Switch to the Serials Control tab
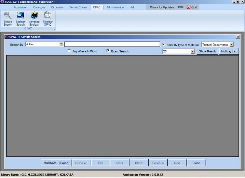The width and height of the screenshot is (245, 178). [x=79, y=7]
